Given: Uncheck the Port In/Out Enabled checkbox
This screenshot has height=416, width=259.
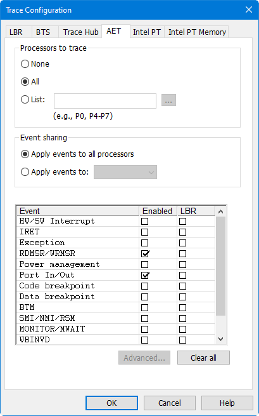Looking at the screenshot, I should click(x=145, y=275).
